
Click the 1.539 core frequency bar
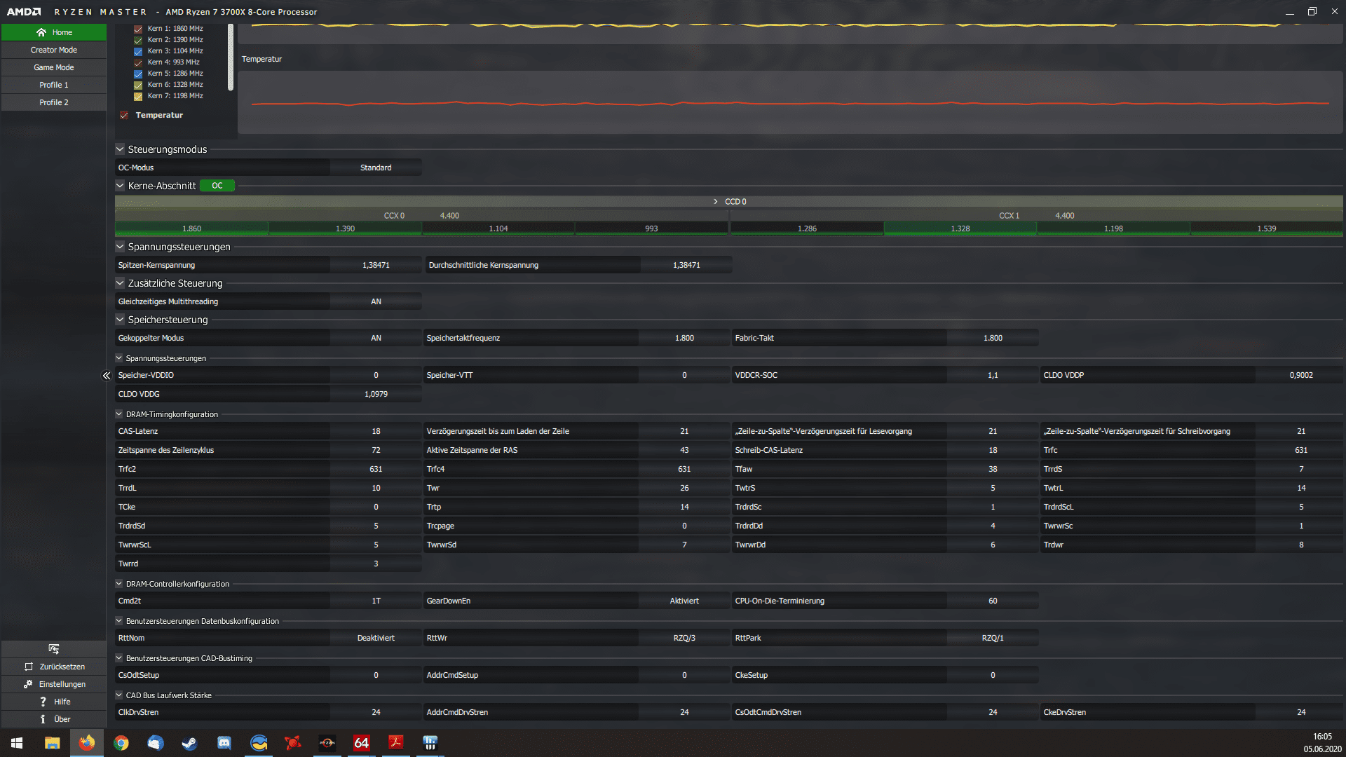point(1267,229)
